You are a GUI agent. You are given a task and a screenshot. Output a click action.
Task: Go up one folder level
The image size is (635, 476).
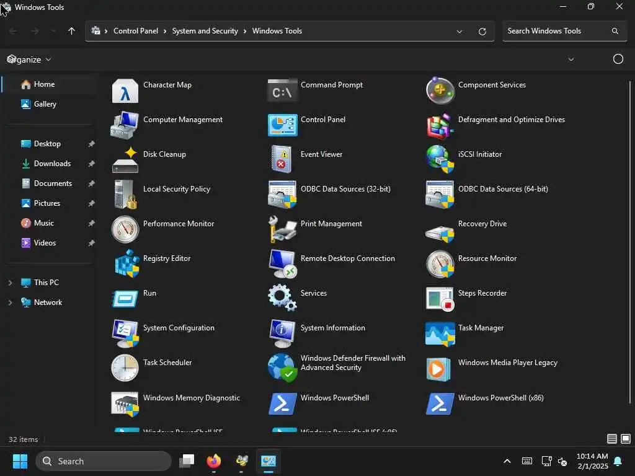pos(72,31)
